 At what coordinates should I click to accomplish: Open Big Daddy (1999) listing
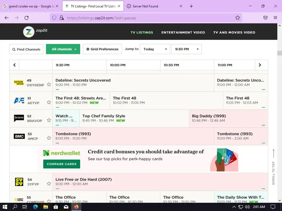228,118
